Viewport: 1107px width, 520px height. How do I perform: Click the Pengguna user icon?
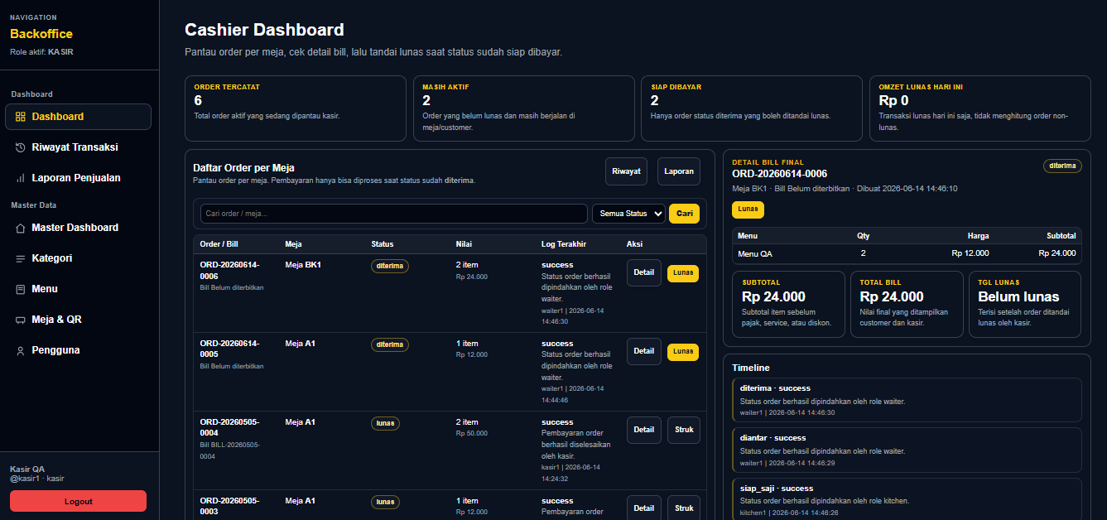pyautogui.click(x=21, y=350)
